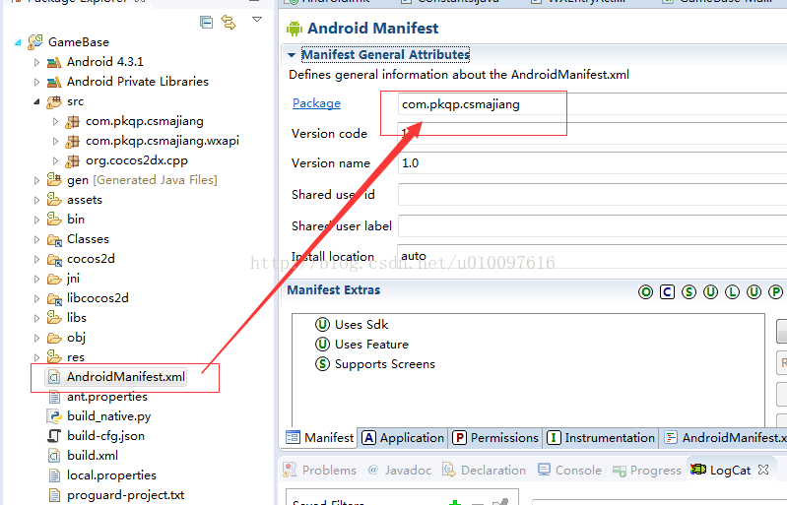
Task: Collapse Manifest General Attributes section
Action: tap(292, 55)
